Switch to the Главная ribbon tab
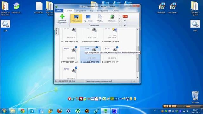 pyautogui.click(x=69, y=11)
